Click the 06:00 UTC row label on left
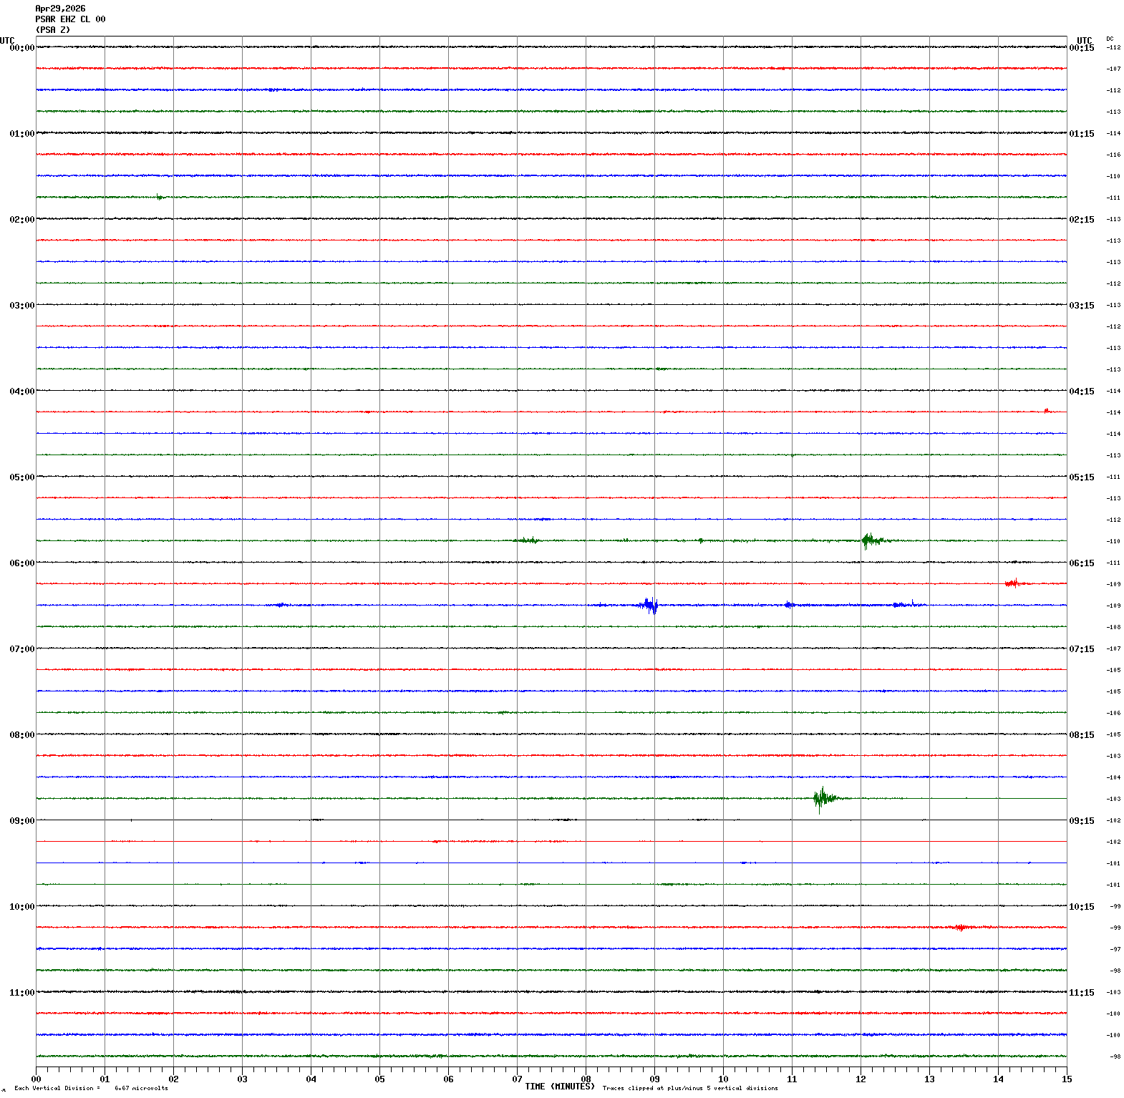 pos(21,563)
